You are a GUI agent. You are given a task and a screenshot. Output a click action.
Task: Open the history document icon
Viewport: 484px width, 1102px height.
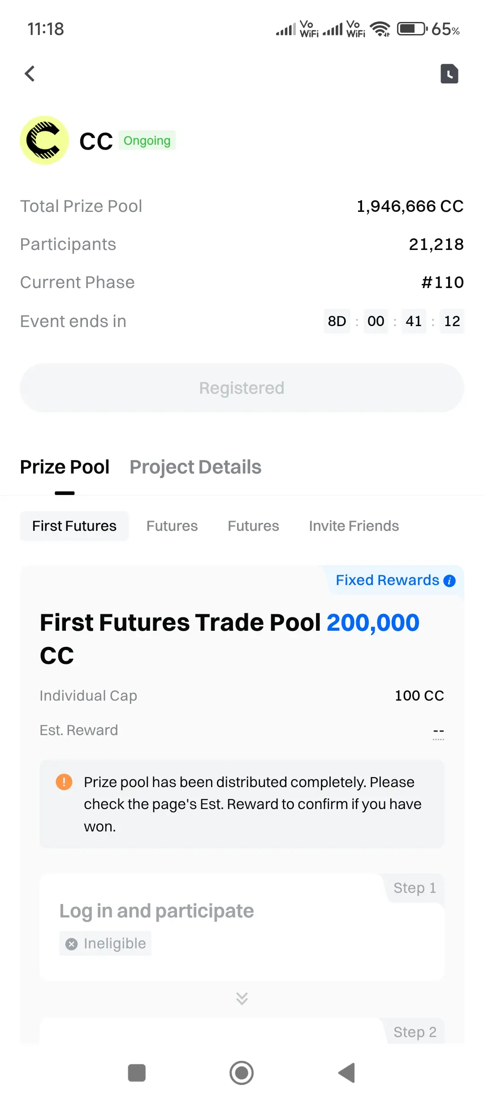449,73
